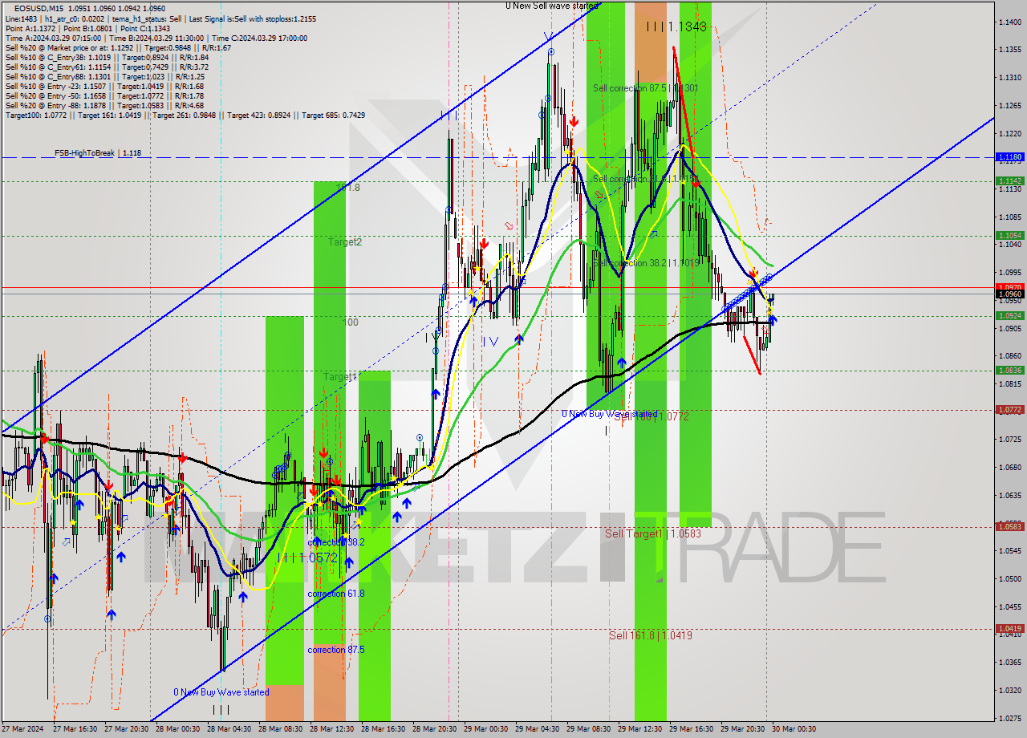Click the black 1.0960 current price tag
This screenshot has height=738, width=1027.
(1009, 294)
